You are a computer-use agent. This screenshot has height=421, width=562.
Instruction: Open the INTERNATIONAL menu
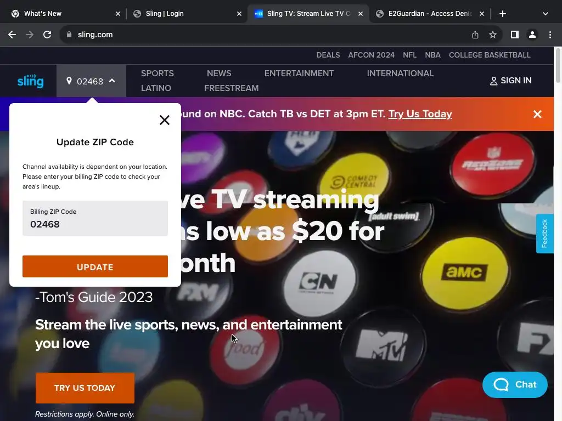(400, 73)
